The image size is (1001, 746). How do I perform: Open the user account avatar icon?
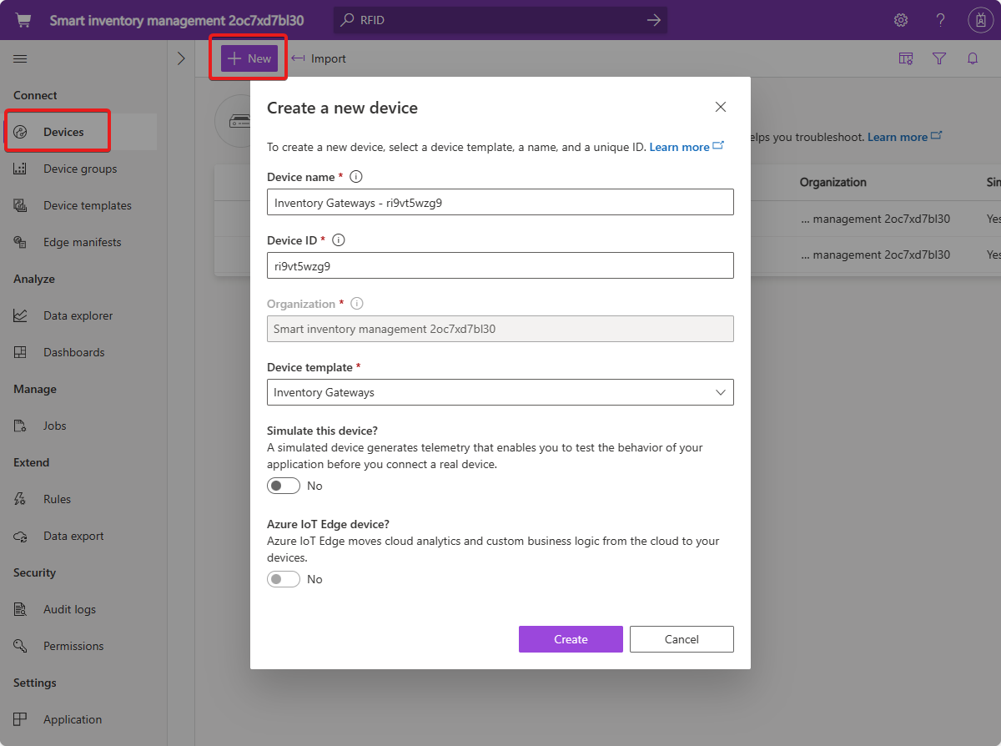[980, 20]
